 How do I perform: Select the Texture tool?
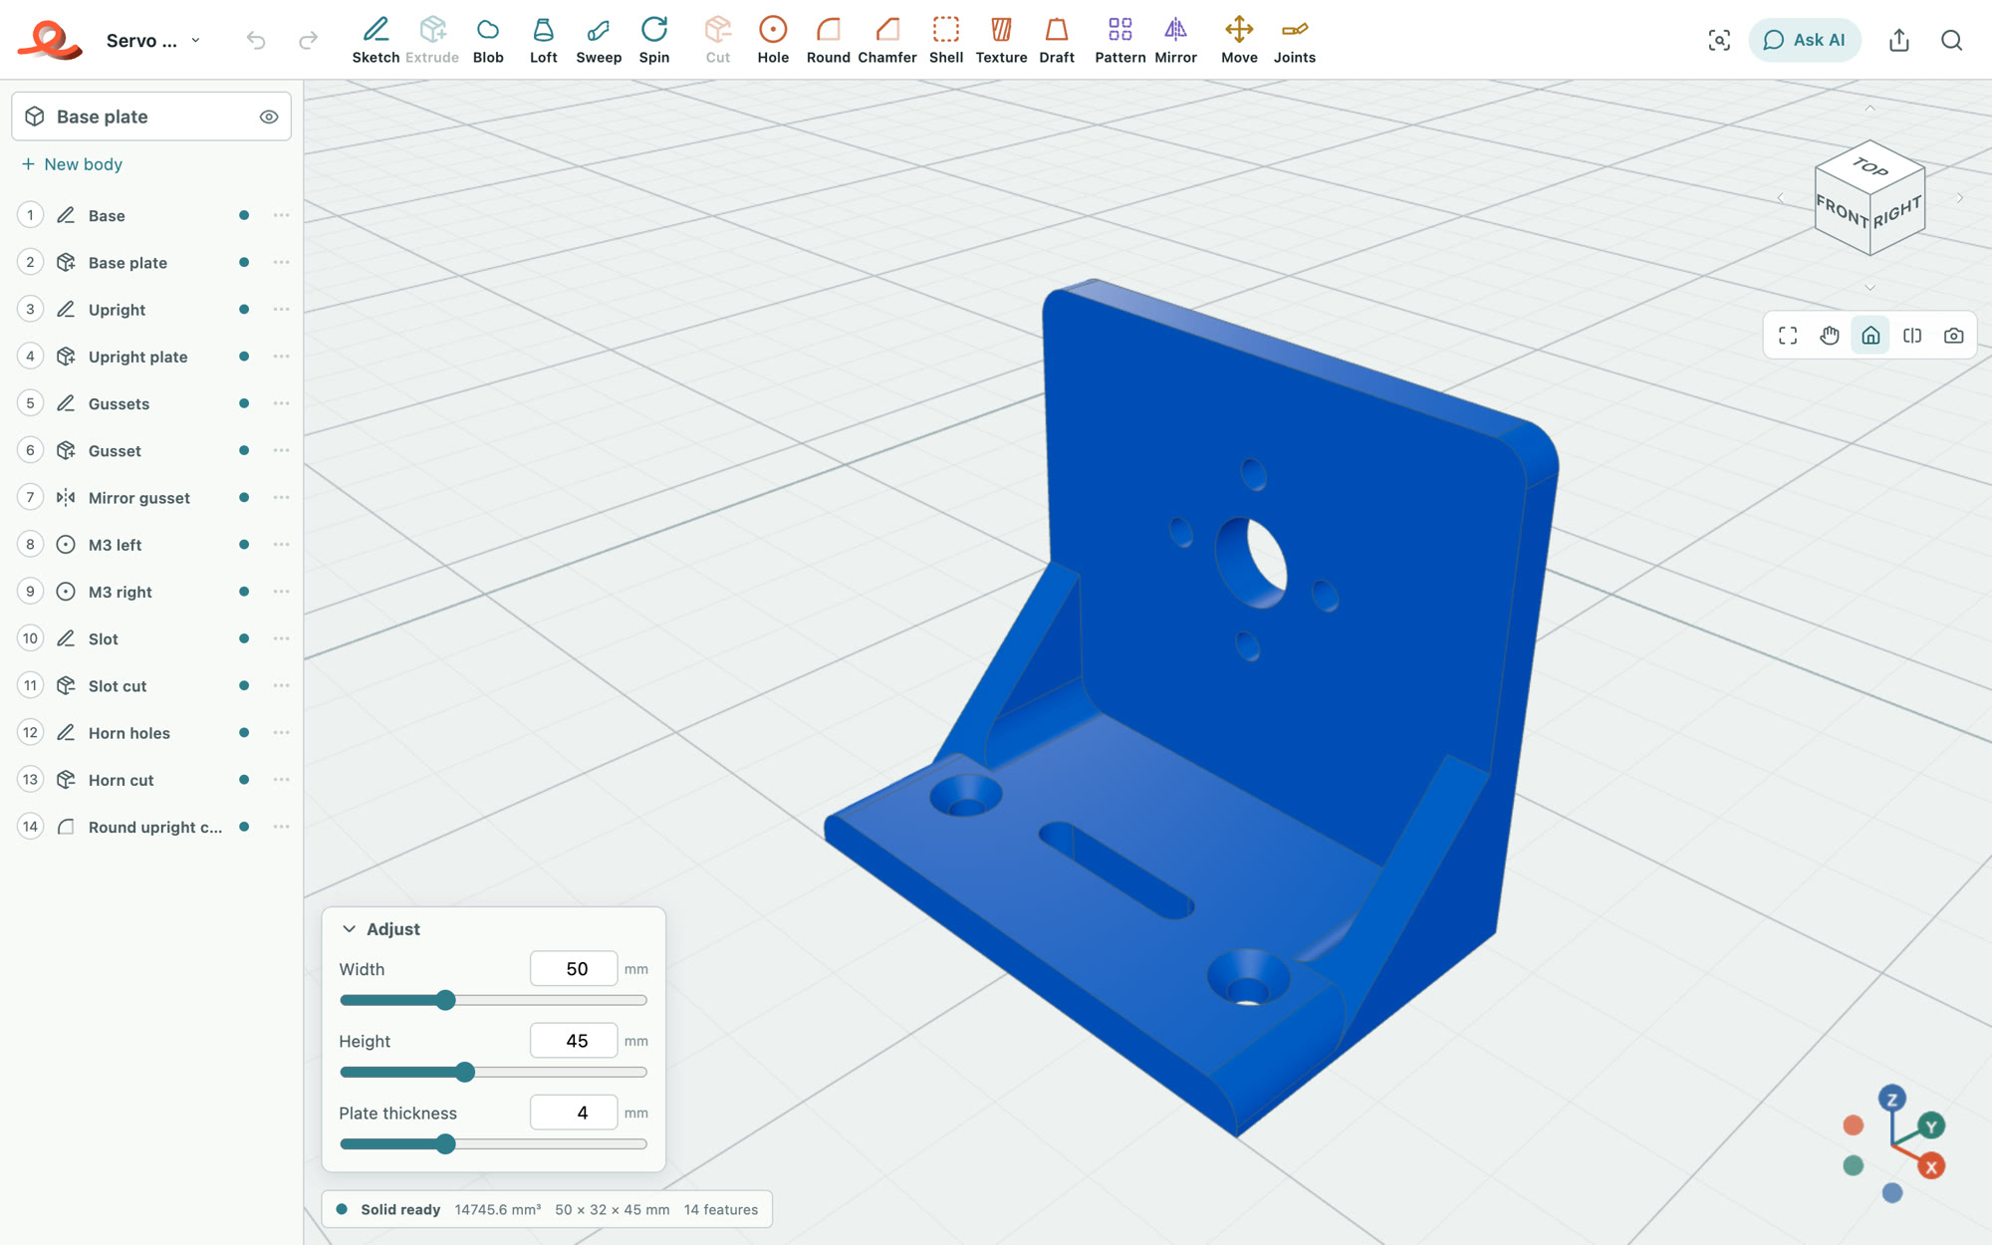pyautogui.click(x=1001, y=40)
